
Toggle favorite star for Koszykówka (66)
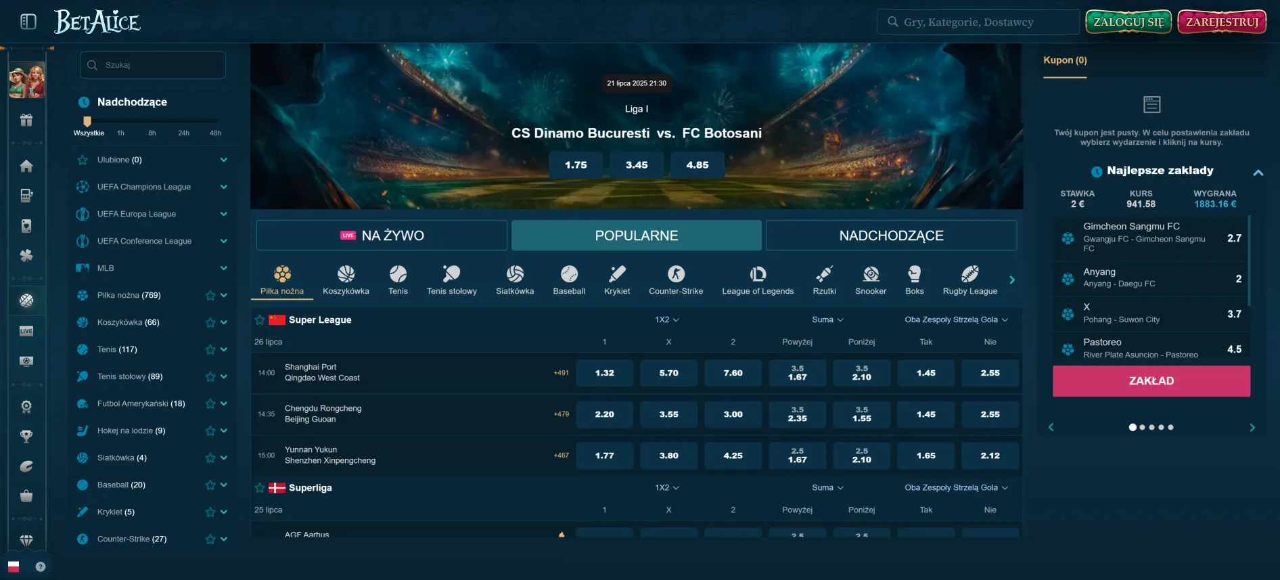(210, 322)
